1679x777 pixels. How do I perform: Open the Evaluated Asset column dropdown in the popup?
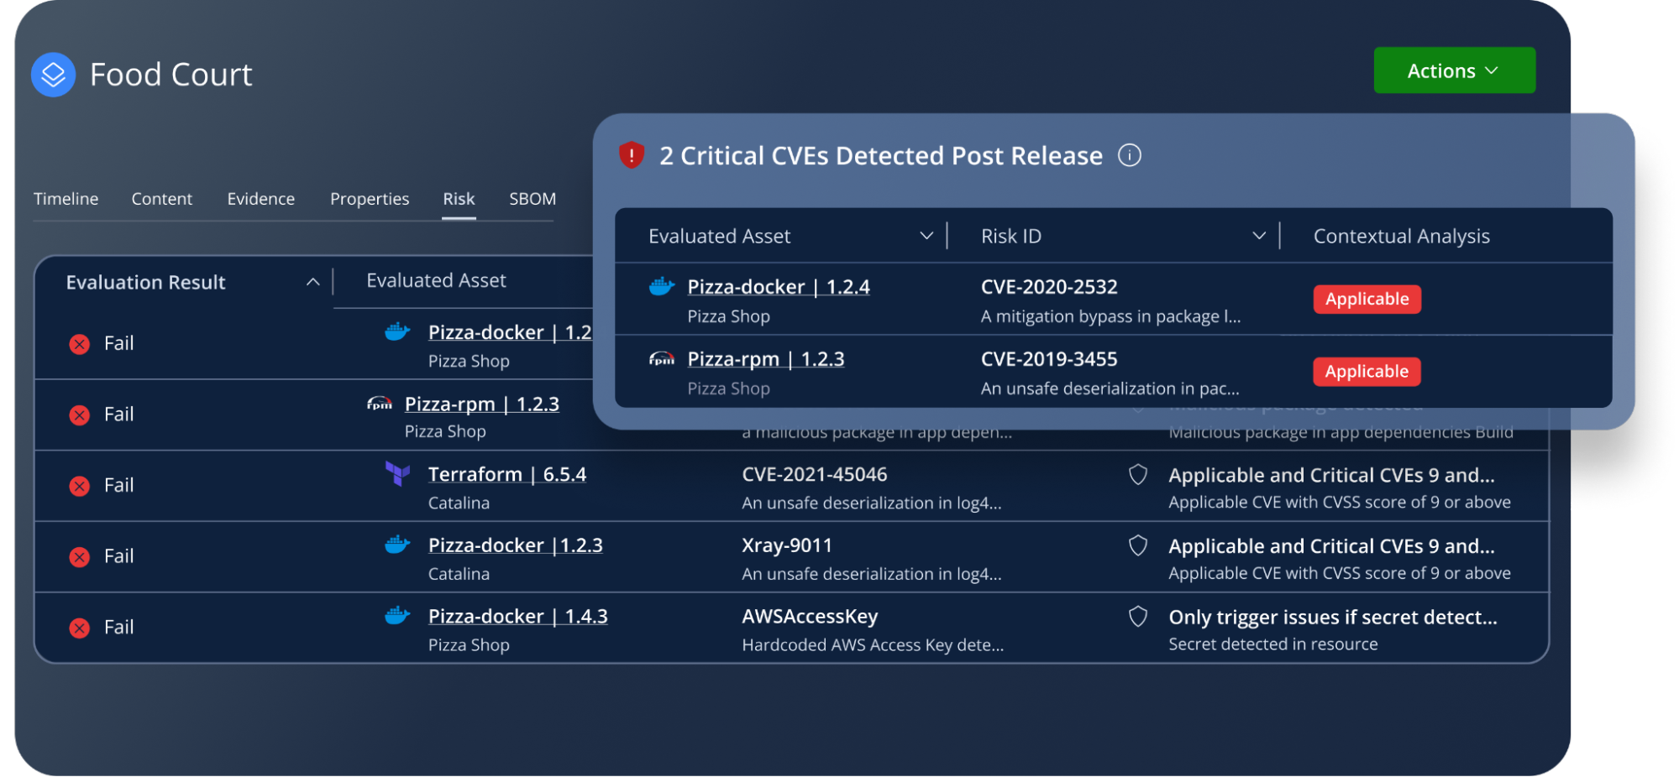pyautogui.click(x=927, y=236)
